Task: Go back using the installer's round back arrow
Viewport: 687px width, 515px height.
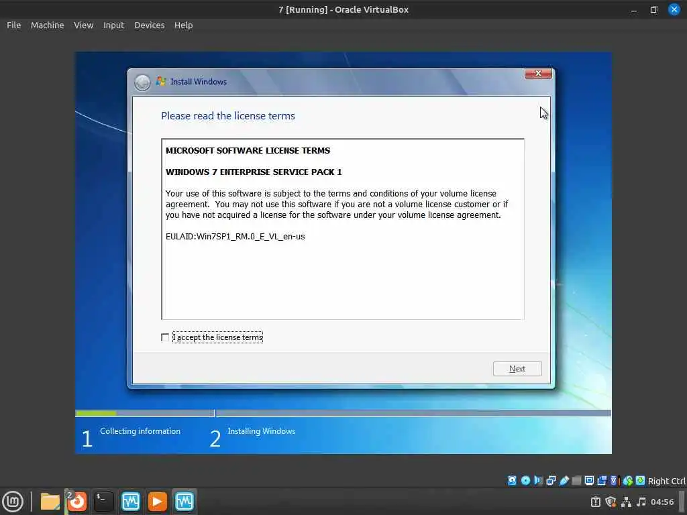Action: pyautogui.click(x=142, y=82)
